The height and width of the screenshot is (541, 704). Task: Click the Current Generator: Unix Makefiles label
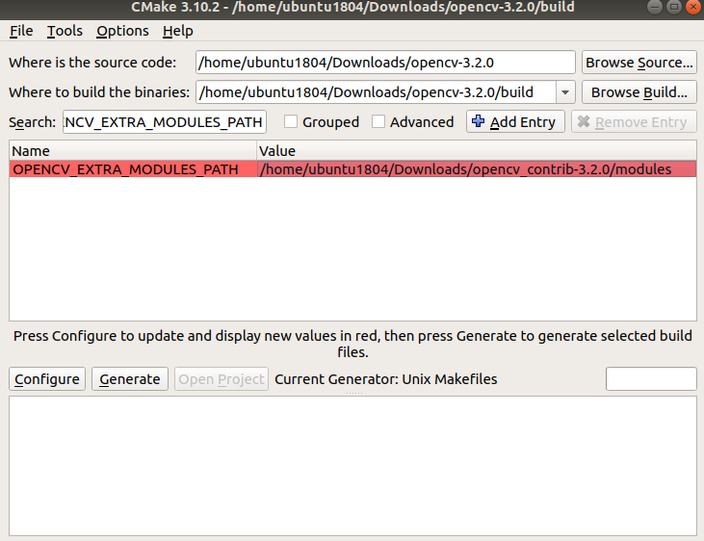point(385,379)
